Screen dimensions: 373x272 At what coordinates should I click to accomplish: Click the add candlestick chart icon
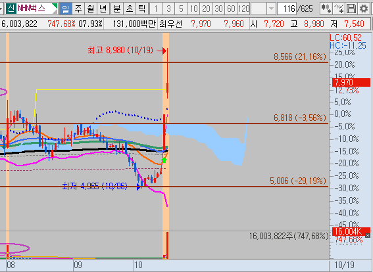[326, 9]
